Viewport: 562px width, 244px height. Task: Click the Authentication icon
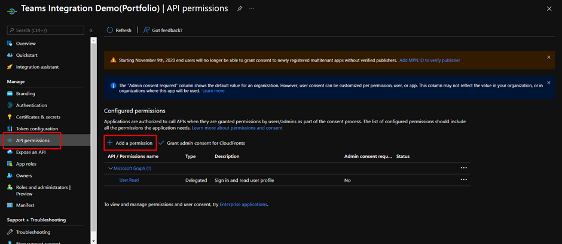tap(10, 105)
